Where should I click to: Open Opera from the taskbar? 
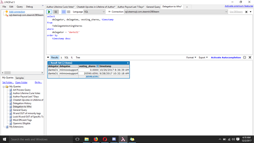point(105,139)
